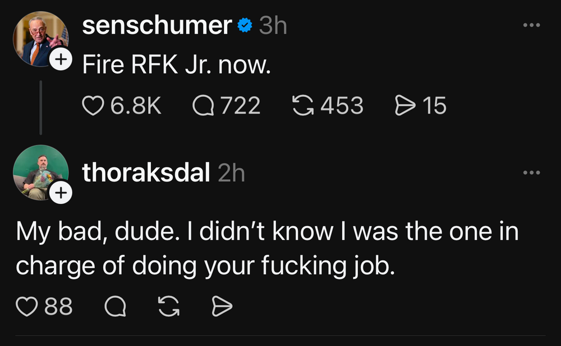
Task: View thoraksdal's profile picture
Action: click(x=39, y=172)
